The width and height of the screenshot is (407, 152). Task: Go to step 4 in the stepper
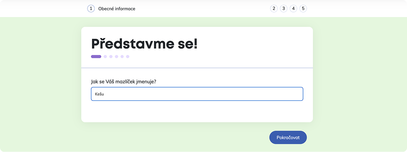(x=293, y=9)
